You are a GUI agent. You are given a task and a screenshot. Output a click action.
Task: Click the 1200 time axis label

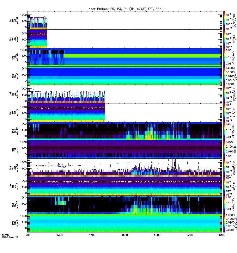pyautogui.click(x=27, y=235)
